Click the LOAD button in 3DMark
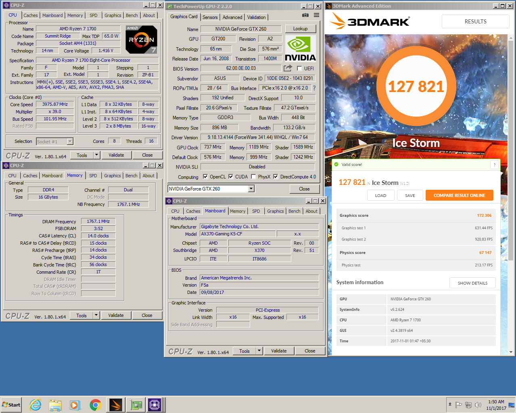The image size is (516, 413). (381, 195)
